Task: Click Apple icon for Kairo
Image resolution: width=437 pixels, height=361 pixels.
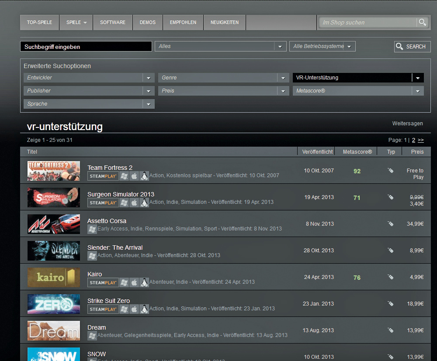Action: pos(134,282)
